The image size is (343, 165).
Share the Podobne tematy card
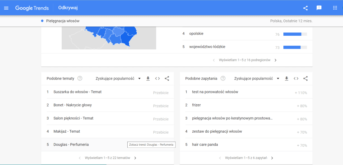[167, 78]
